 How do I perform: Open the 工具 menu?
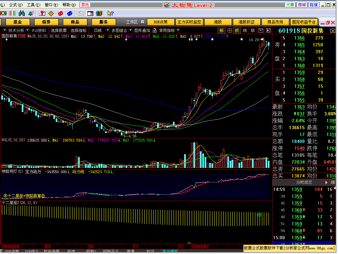(33, 5)
